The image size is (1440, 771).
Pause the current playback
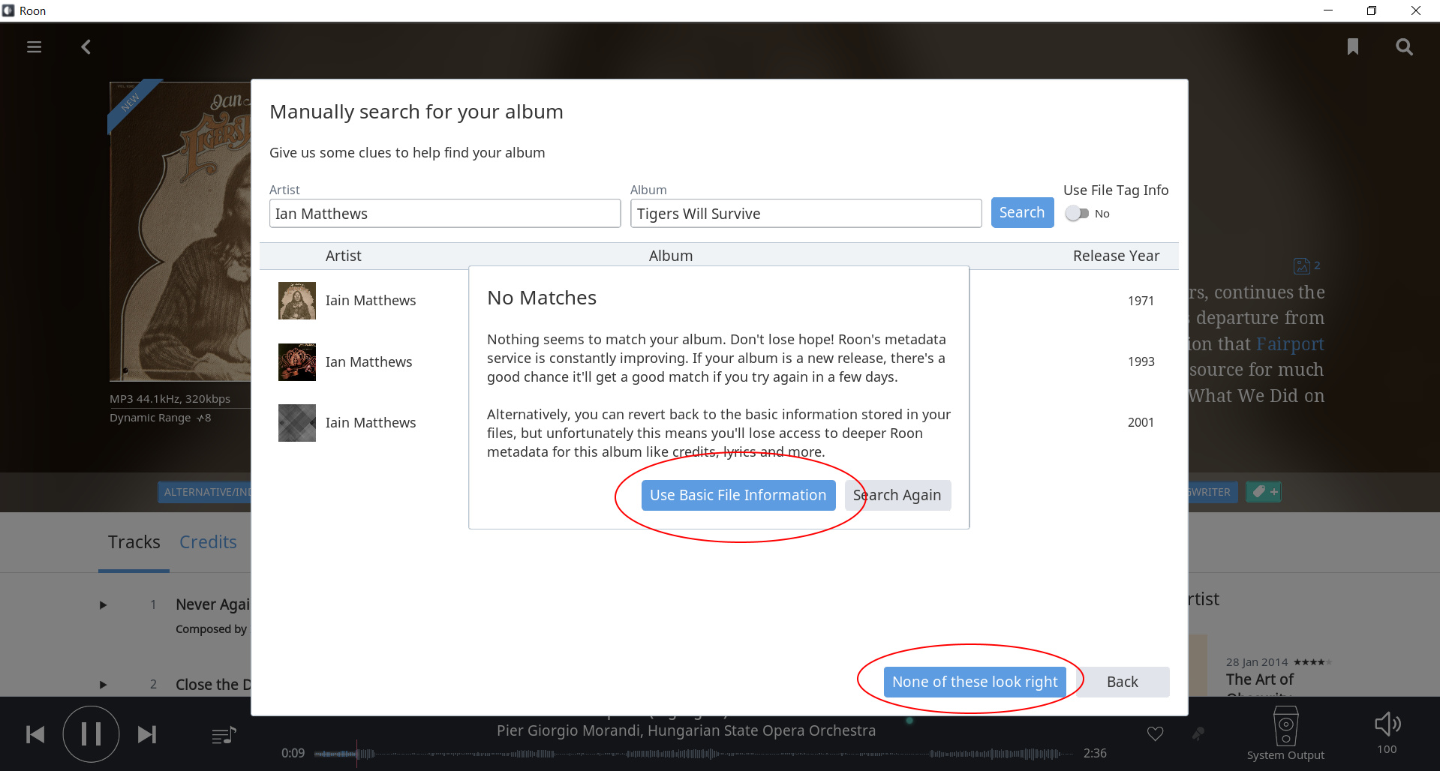(x=91, y=734)
